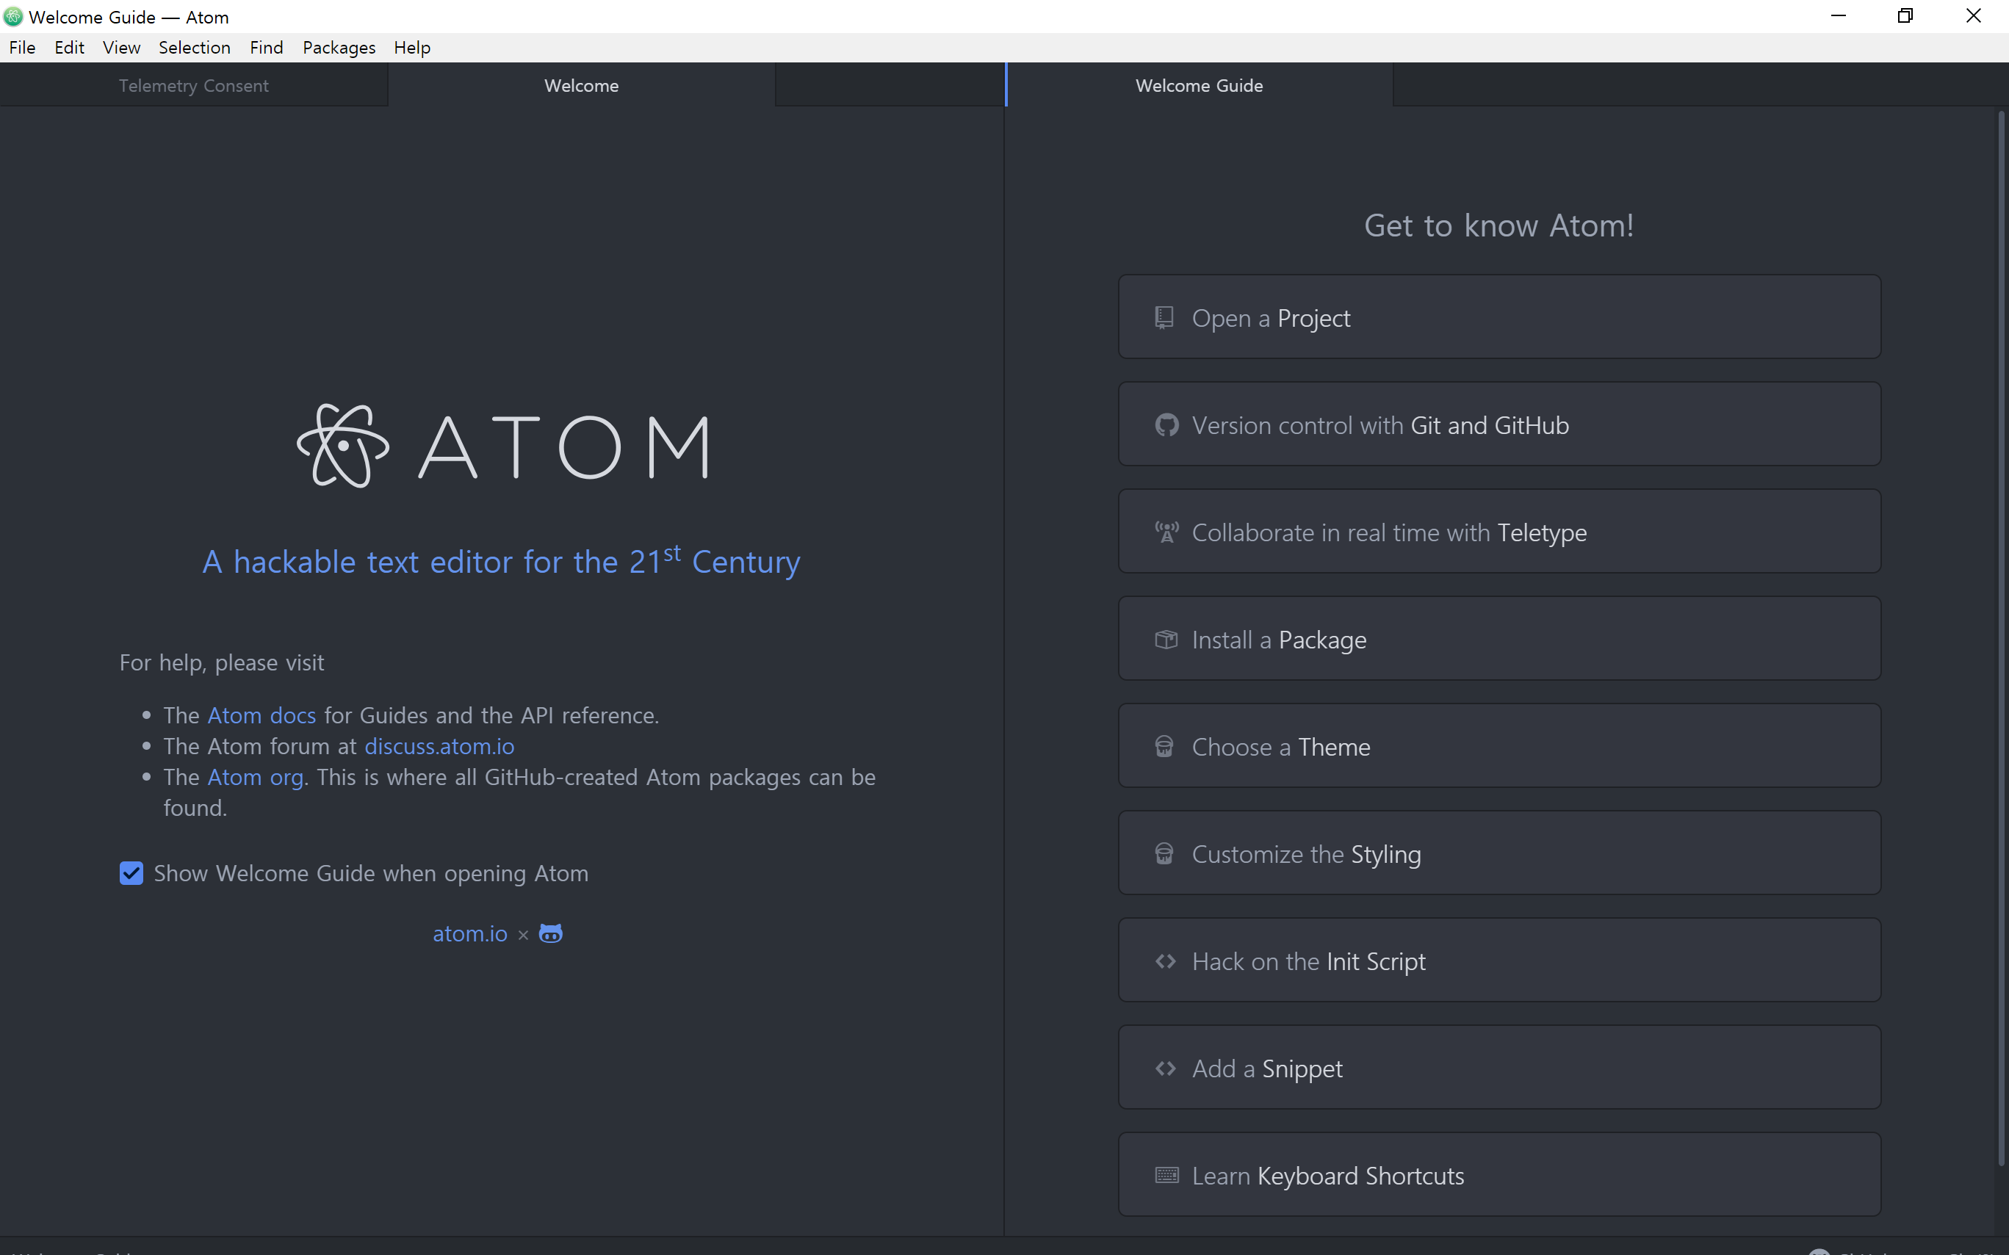Switch to the Telemetry Consent tab
The height and width of the screenshot is (1255, 2009).
click(193, 85)
